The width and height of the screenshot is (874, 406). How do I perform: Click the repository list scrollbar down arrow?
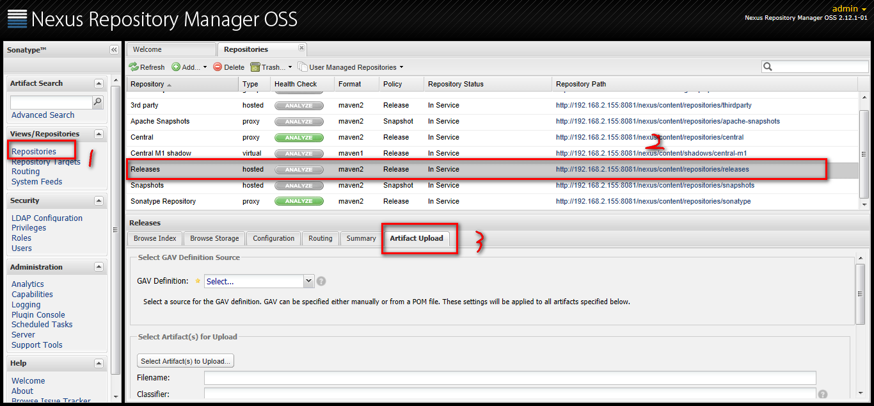tap(864, 204)
